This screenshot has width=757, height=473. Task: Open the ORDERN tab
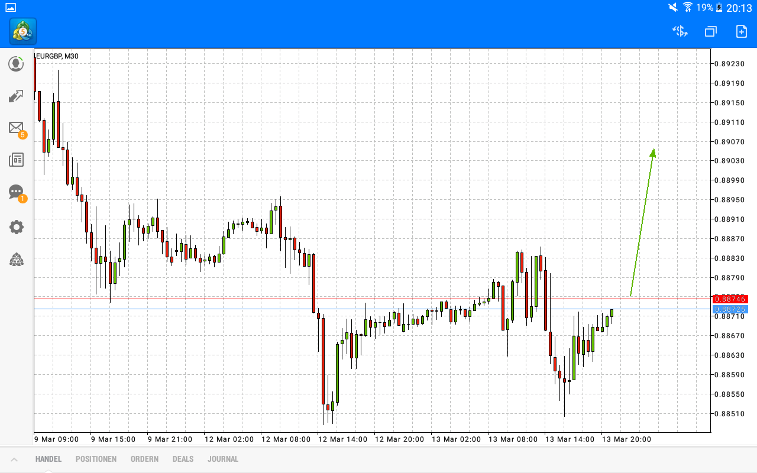point(144,459)
